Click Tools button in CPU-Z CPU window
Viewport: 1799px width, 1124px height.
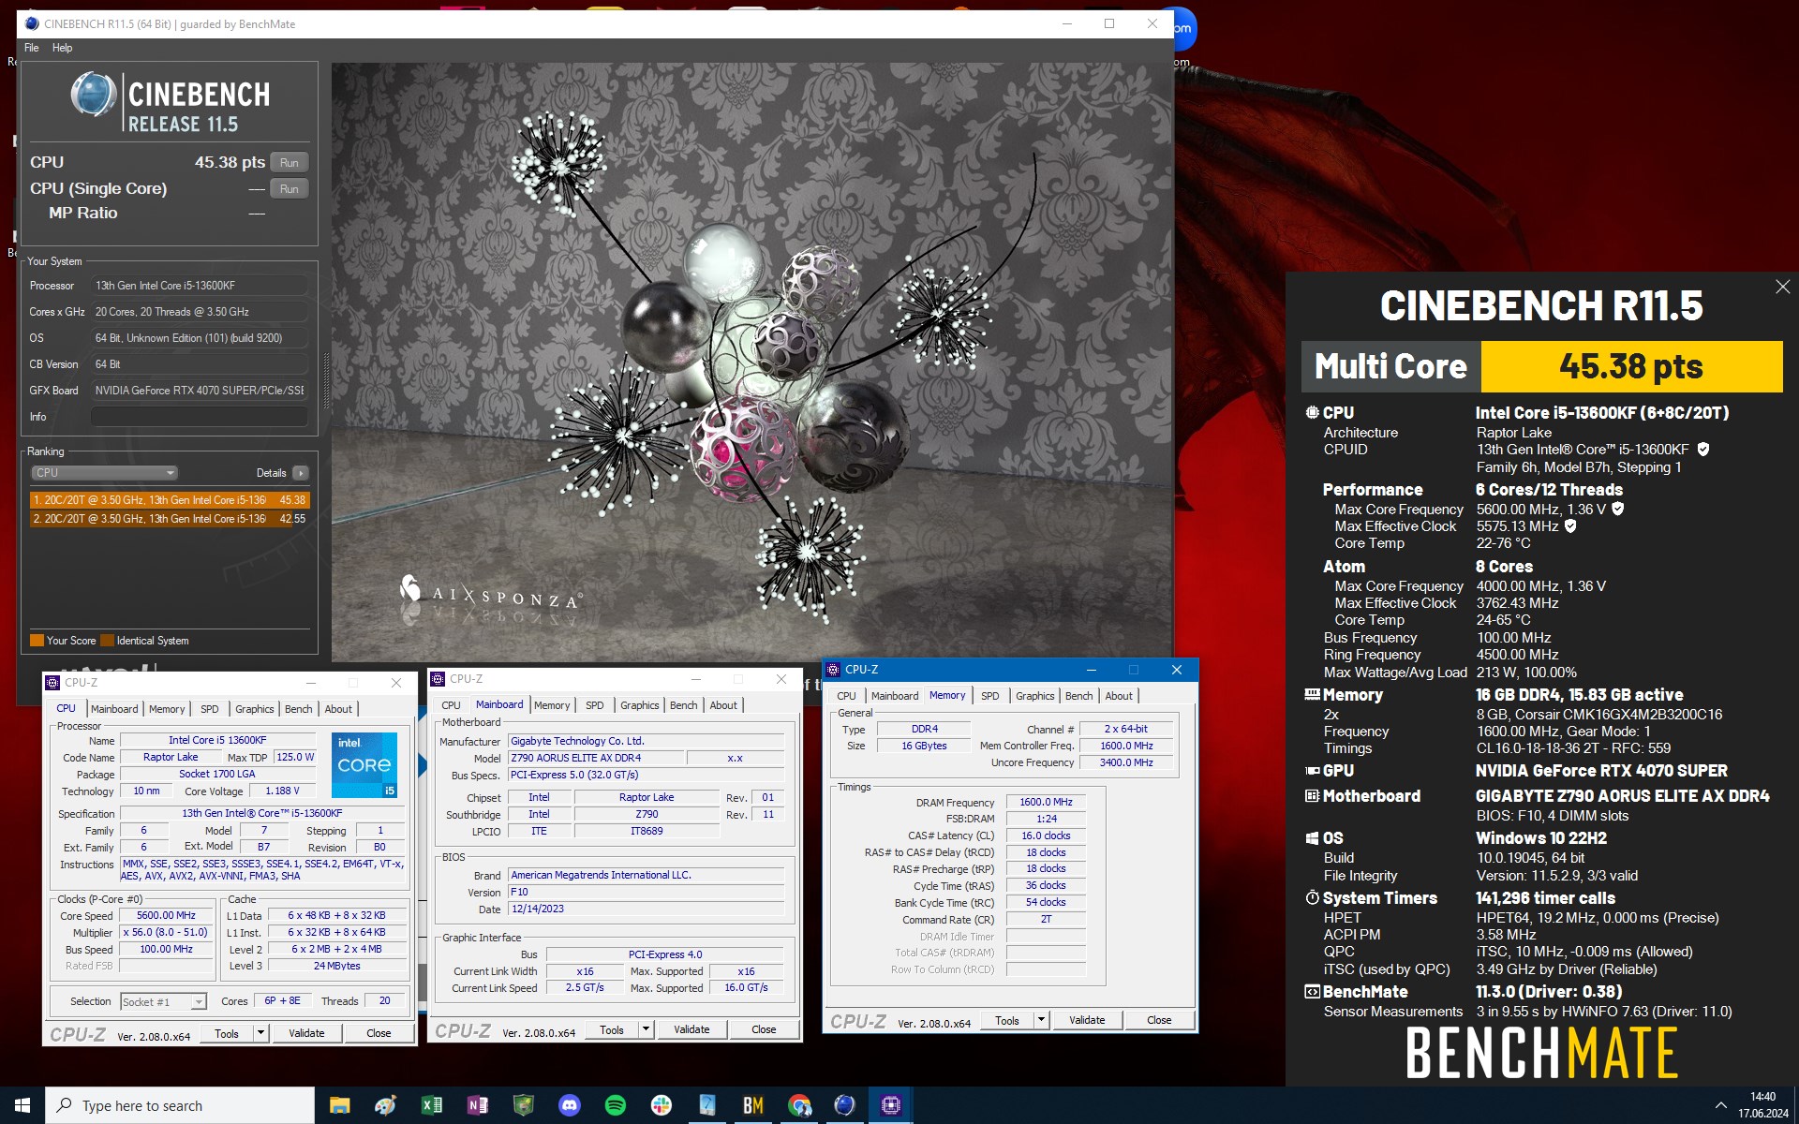click(x=227, y=1033)
